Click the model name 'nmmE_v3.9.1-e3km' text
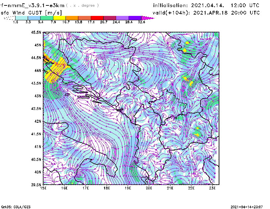 tap(36, 5)
